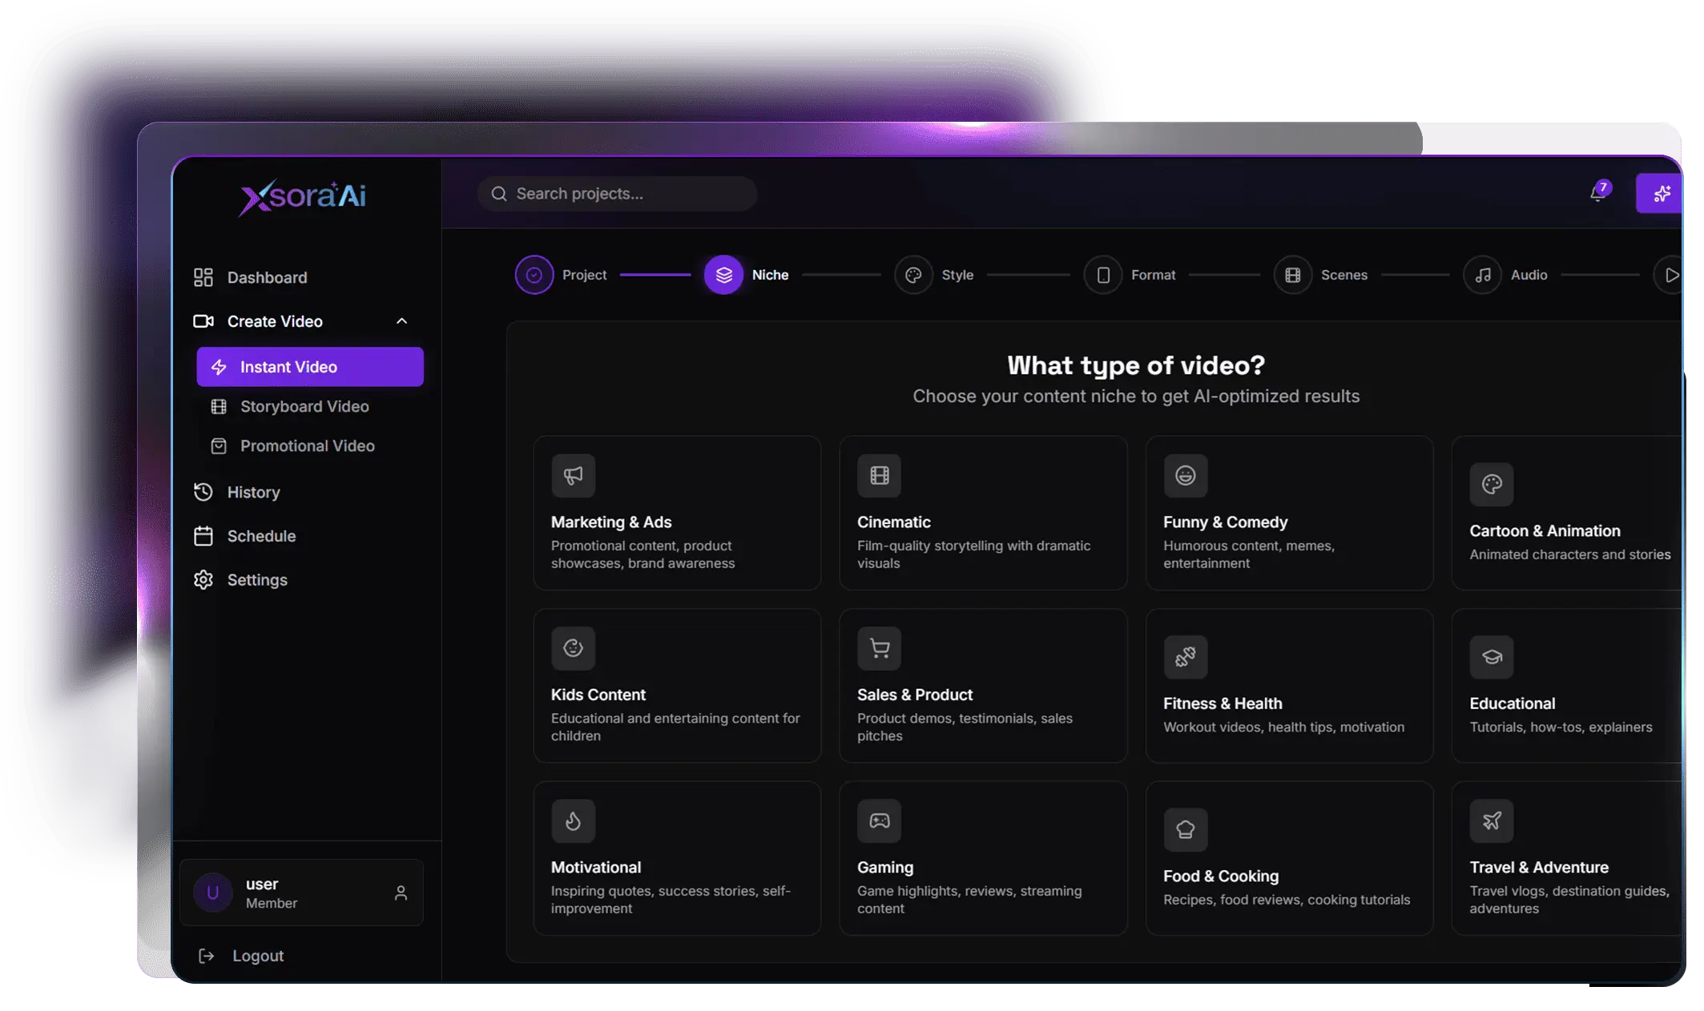Screen dimensions: 1704x1011
Task: Click the 'Logout' arrow icon
Action: point(206,956)
